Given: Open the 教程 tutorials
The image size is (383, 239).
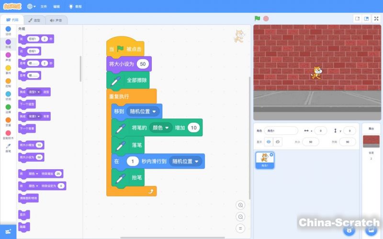Looking at the screenshot, I should [75, 7].
